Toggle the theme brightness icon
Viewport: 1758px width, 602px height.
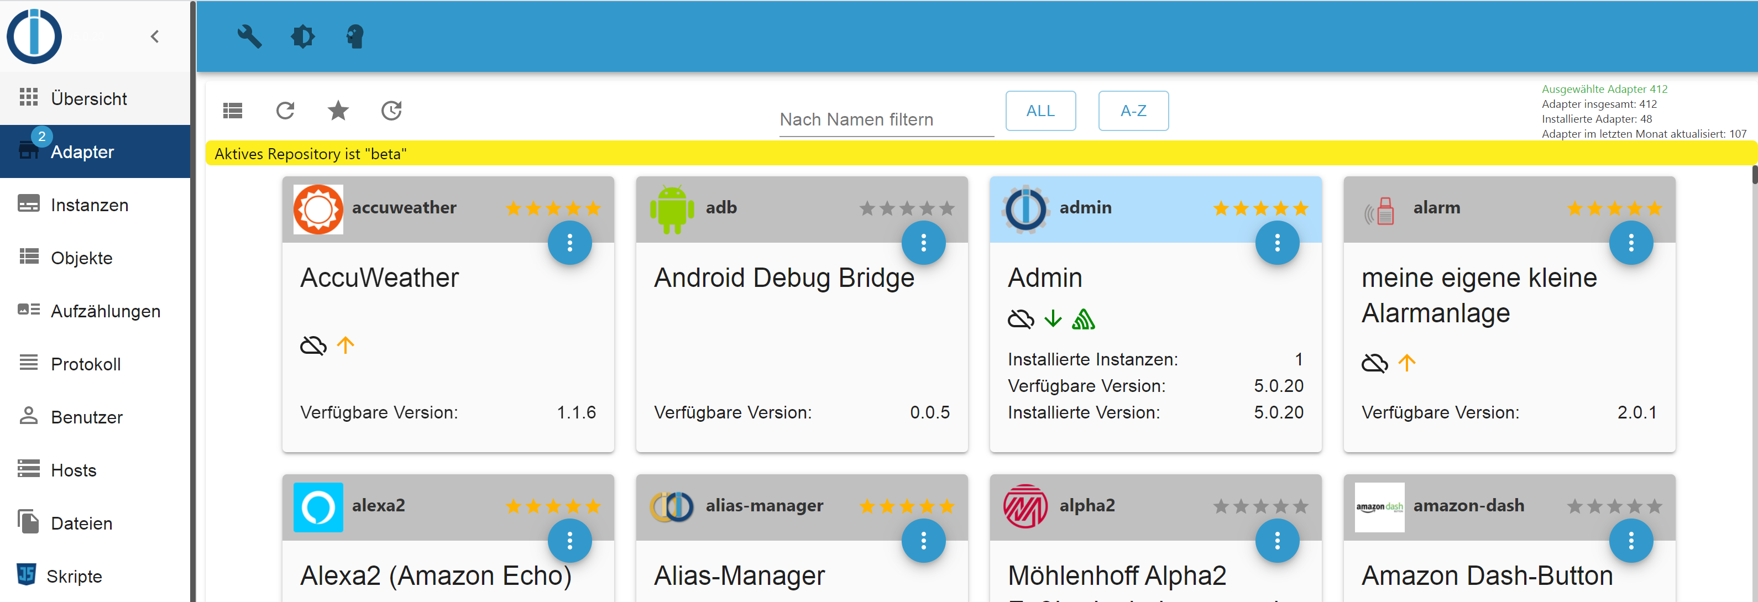[302, 36]
